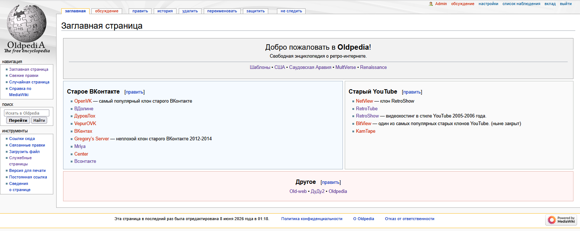Open the MultVerse link
The image size is (580, 231).
(x=345, y=67)
